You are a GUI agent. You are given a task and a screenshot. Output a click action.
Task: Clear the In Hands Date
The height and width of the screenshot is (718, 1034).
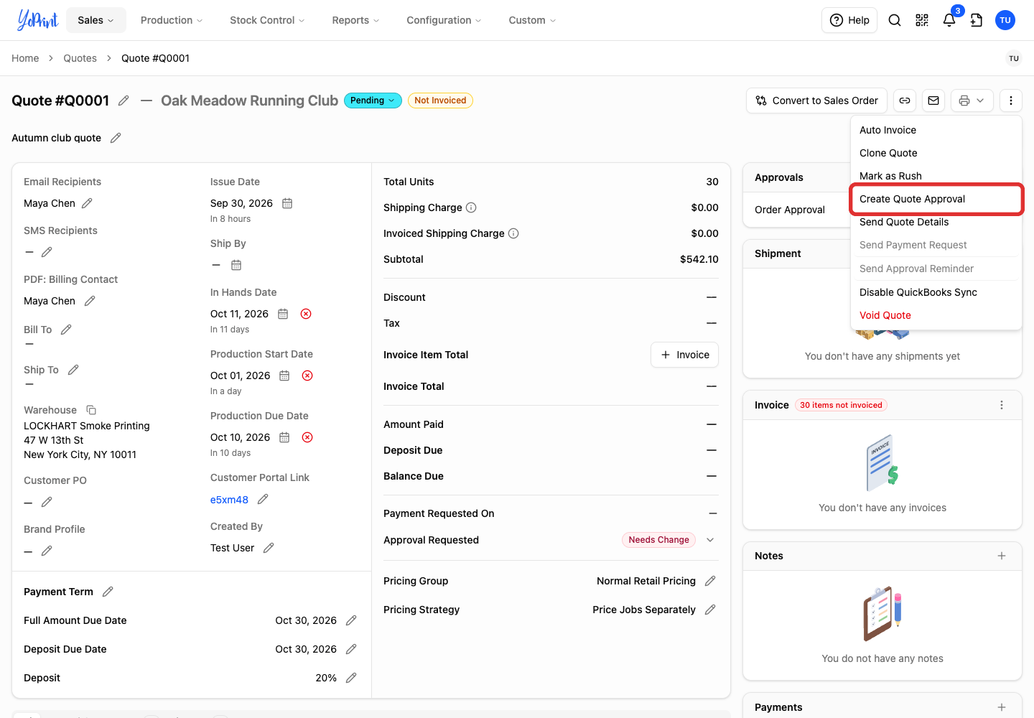pos(306,314)
